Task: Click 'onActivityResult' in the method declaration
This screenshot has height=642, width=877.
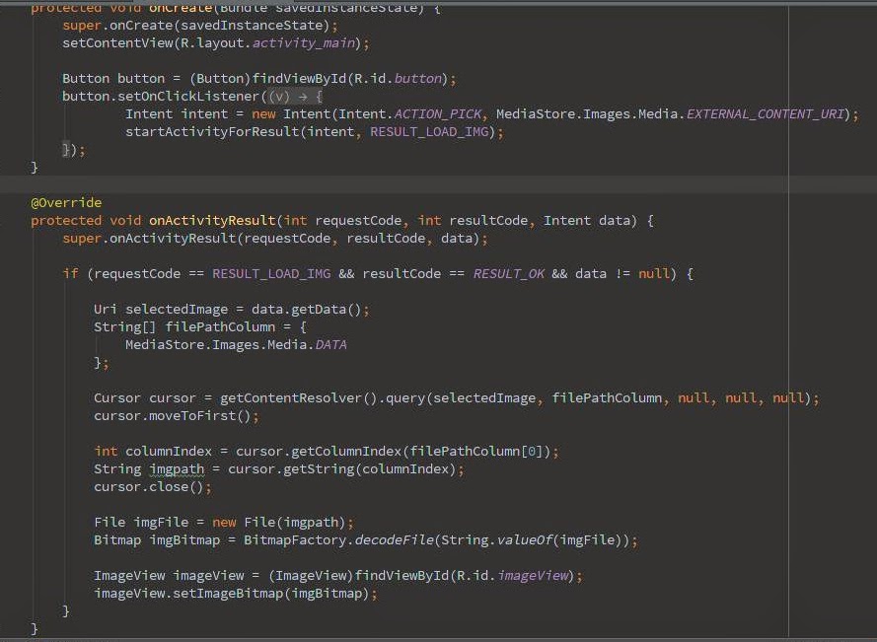Action: 212,220
